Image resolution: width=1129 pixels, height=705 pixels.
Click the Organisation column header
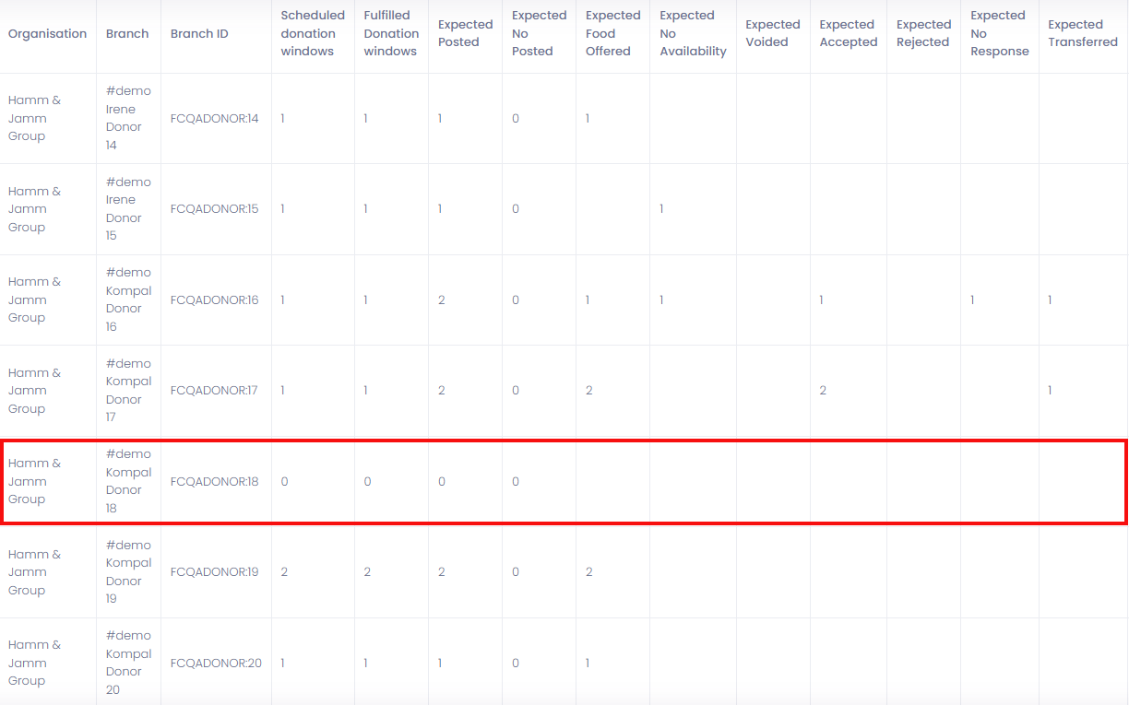48,34
